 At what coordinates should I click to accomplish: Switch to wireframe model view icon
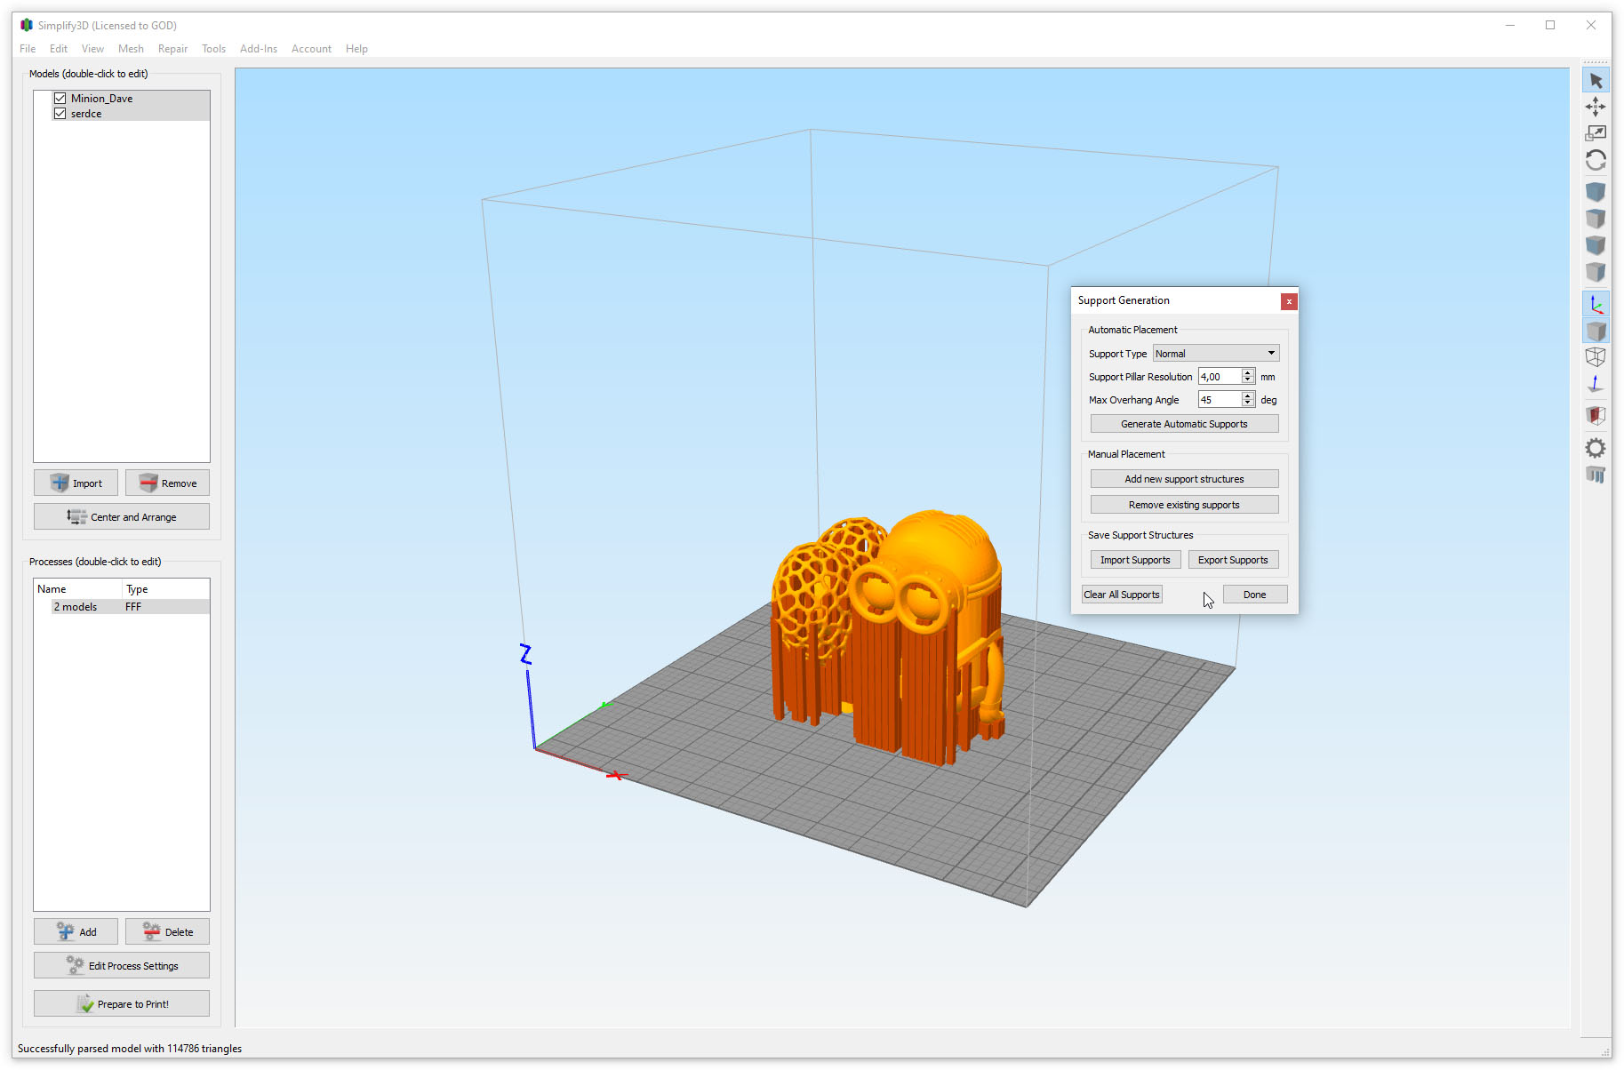pyautogui.click(x=1596, y=357)
